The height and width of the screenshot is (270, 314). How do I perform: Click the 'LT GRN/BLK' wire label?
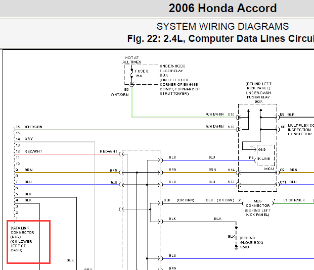[294, 200]
